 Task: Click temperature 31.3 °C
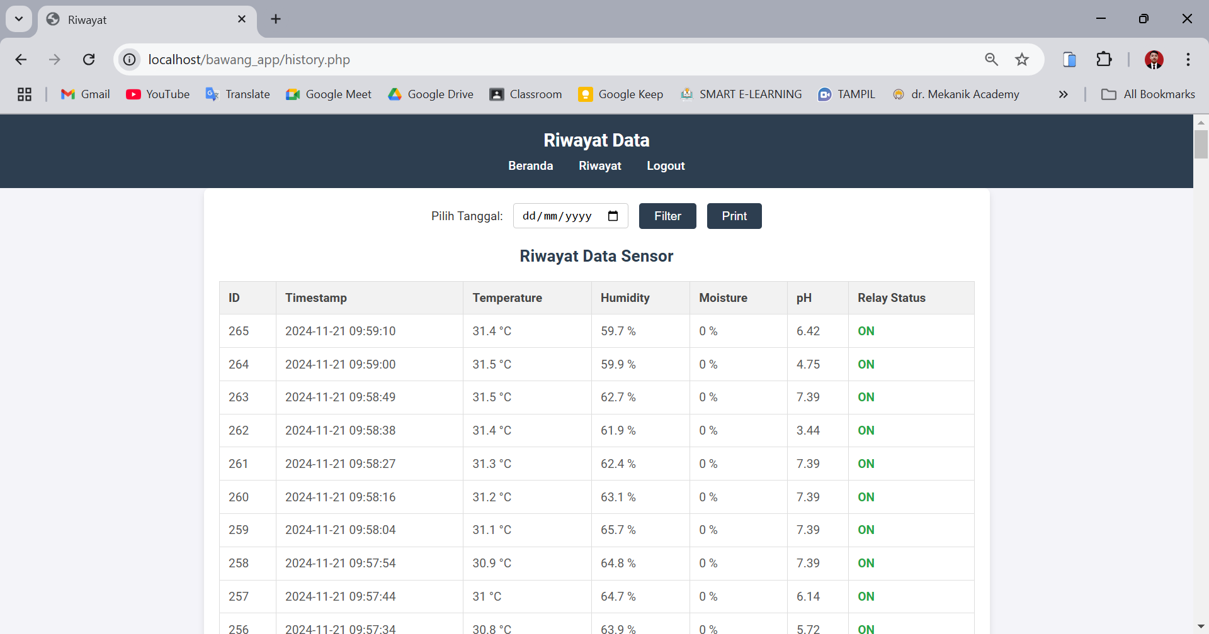492,464
